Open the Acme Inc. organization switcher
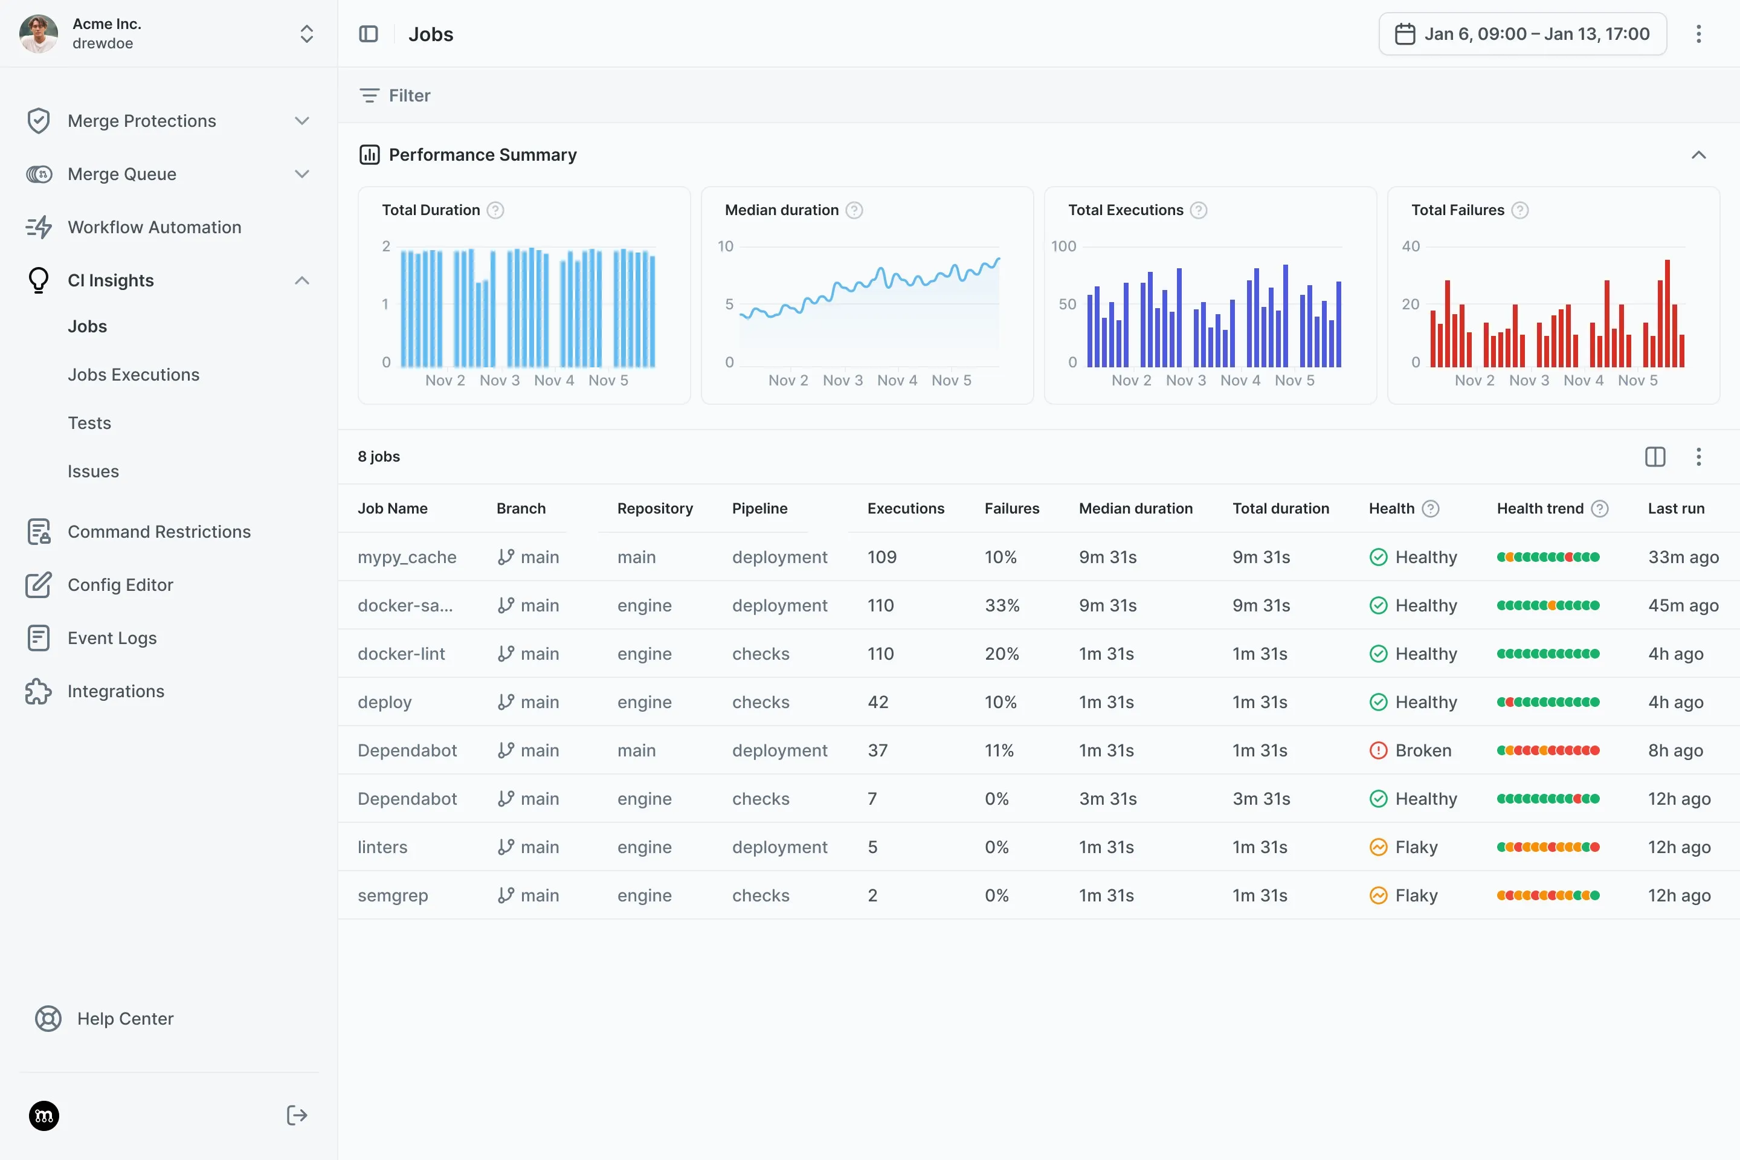The image size is (1740, 1160). coord(306,33)
